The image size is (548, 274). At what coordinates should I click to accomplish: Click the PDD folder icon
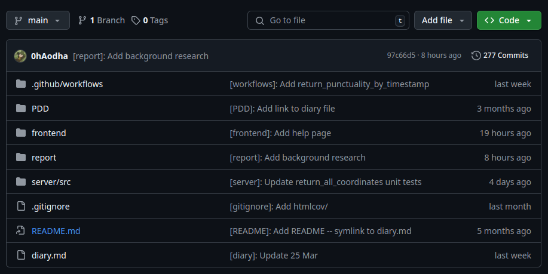(21, 108)
